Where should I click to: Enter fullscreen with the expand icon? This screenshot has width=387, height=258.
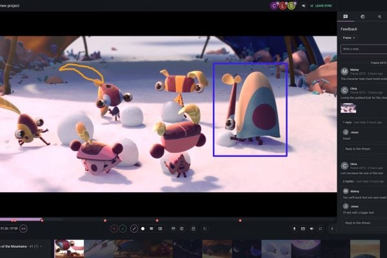[321, 228]
